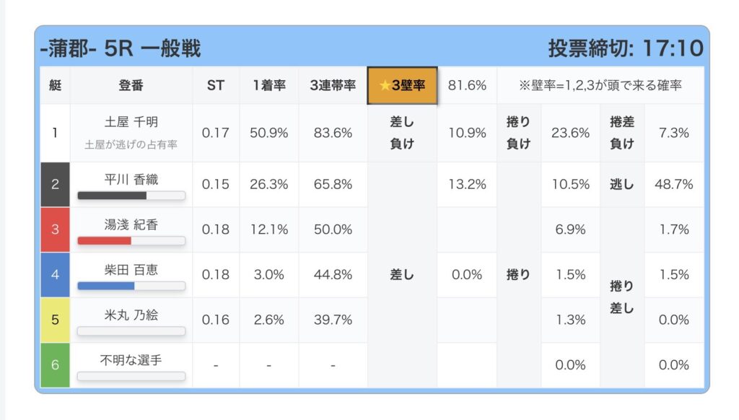Select the blue boat number 4 badge

(55, 274)
